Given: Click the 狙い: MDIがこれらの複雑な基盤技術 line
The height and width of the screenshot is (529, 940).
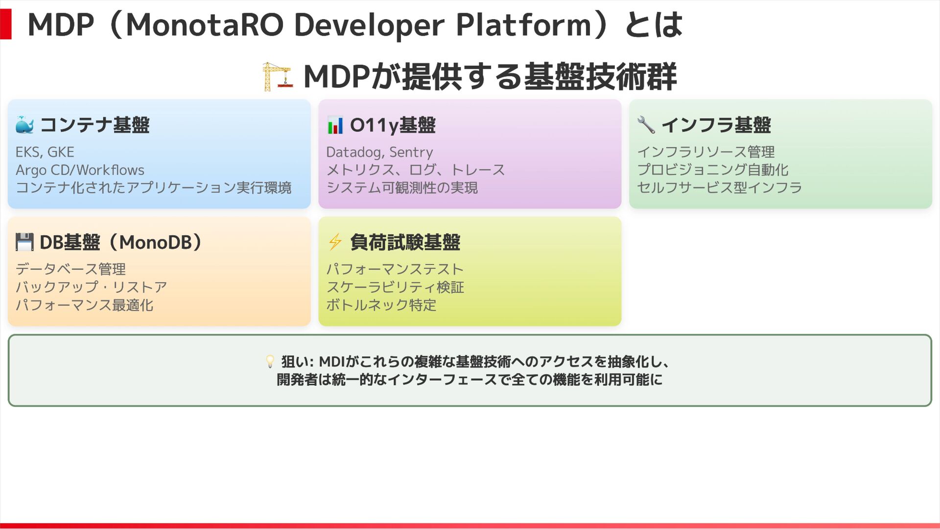Looking at the screenshot, I should click(x=476, y=362).
